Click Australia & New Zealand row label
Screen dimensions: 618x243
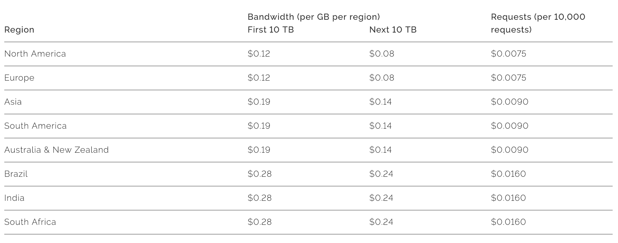tap(57, 150)
